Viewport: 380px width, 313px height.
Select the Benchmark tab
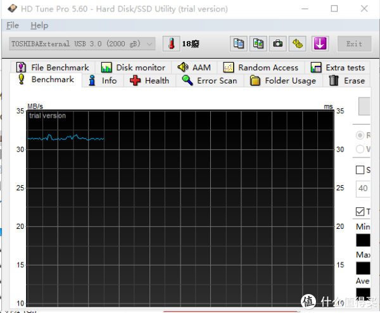coord(46,79)
